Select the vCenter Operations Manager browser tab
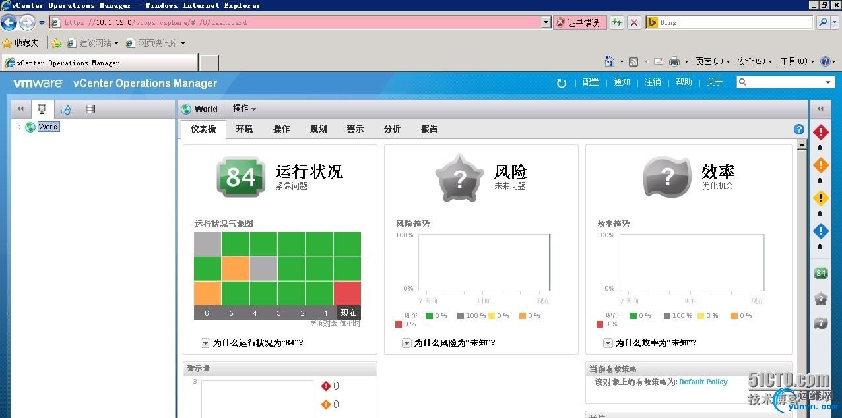 [100, 63]
